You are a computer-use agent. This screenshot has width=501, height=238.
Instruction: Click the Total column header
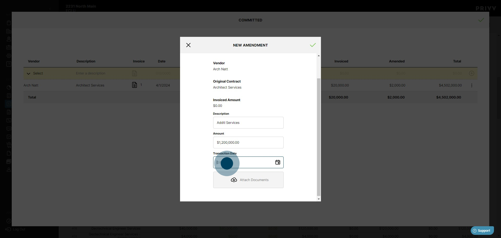(457, 61)
